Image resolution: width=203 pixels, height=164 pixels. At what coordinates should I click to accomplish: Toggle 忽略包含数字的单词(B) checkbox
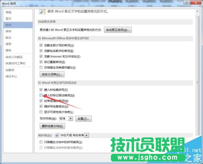coord(41,51)
